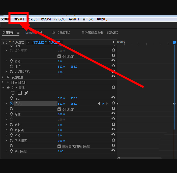Open the 字幕(T) menu
177x173 pixels.
click(74, 19)
